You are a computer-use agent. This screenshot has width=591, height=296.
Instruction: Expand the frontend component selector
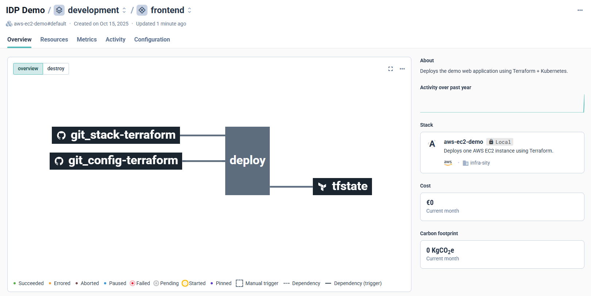click(x=189, y=10)
